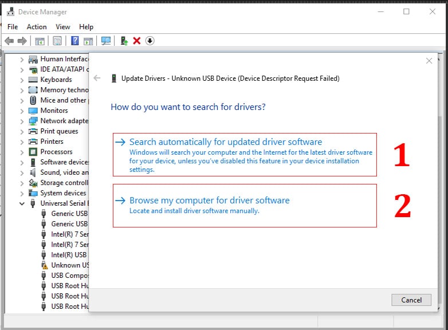Click the Monitors category icon

(33, 111)
